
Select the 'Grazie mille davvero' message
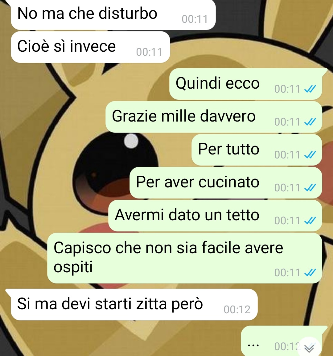coord(214,117)
